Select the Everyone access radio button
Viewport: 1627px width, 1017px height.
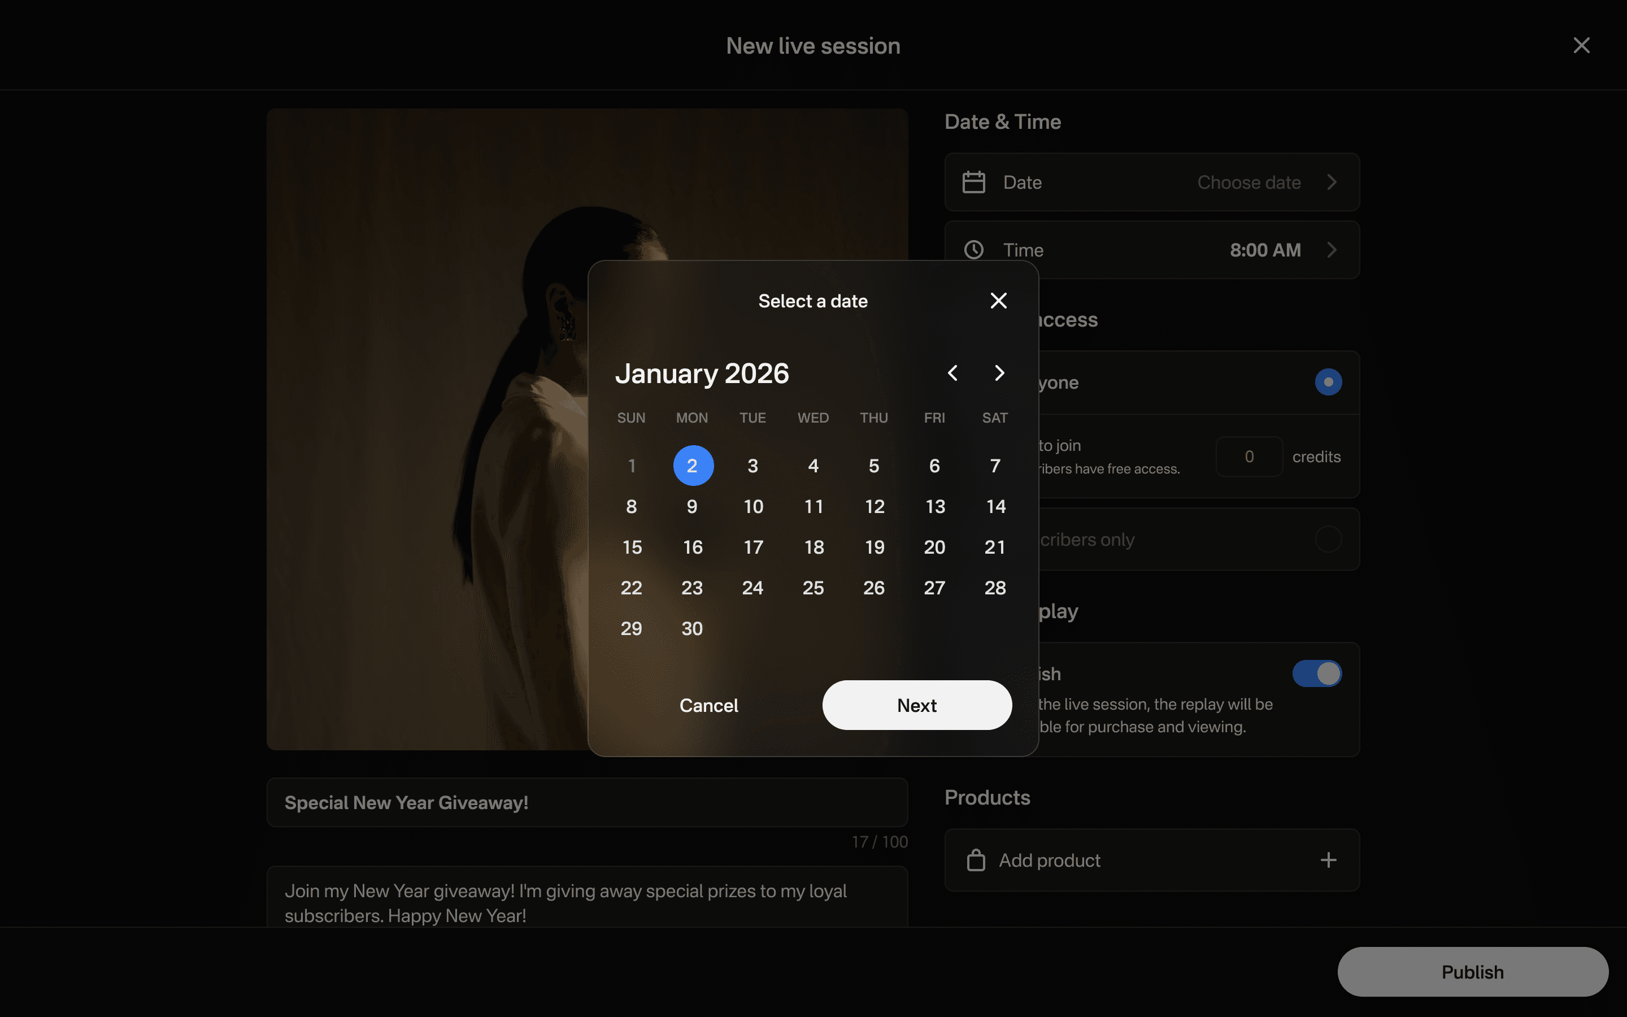pyautogui.click(x=1328, y=382)
